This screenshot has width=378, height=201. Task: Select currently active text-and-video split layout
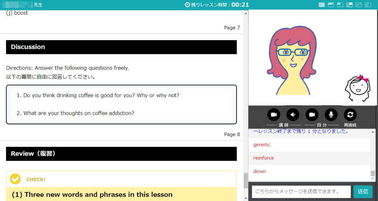(x=349, y=5)
